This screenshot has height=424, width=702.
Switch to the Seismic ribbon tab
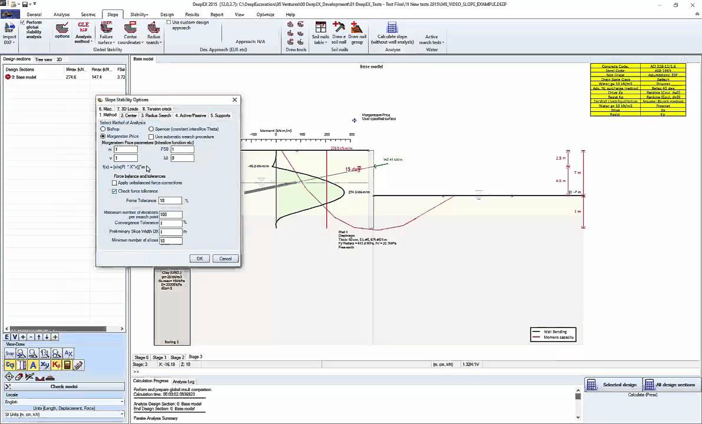click(88, 14)
